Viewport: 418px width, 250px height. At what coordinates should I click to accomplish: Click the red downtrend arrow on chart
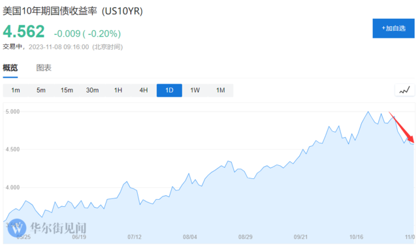(x=402, y=127)
